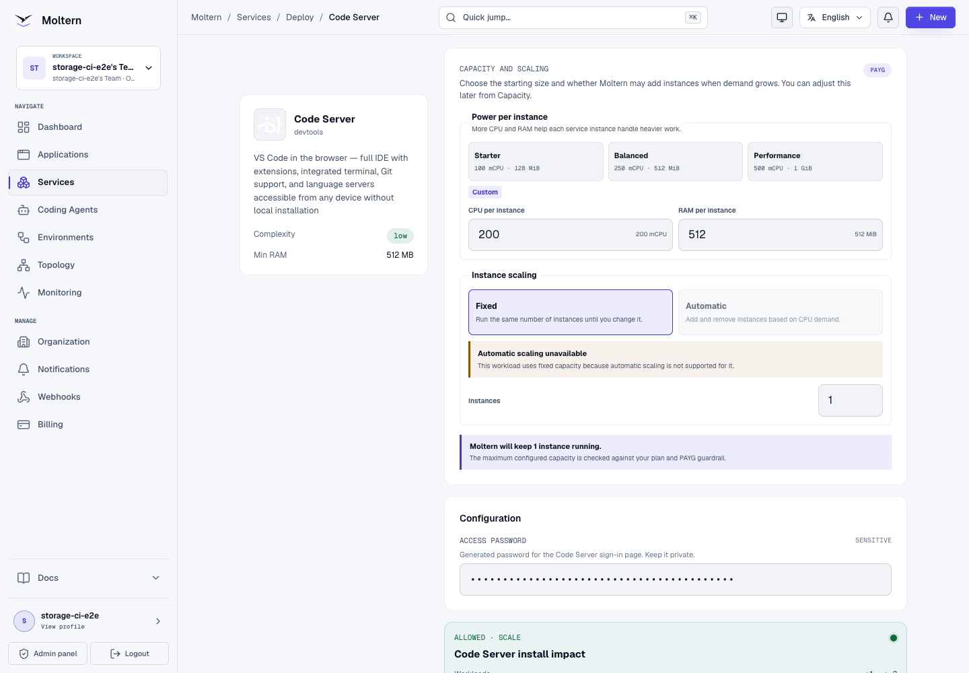Go to Deploy breadcrumb
969x673 pixels.
pyautogui.click(x=300, y=17)
